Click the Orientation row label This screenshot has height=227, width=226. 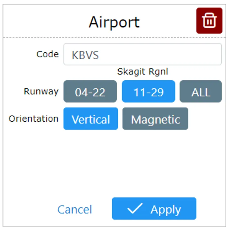34,119
